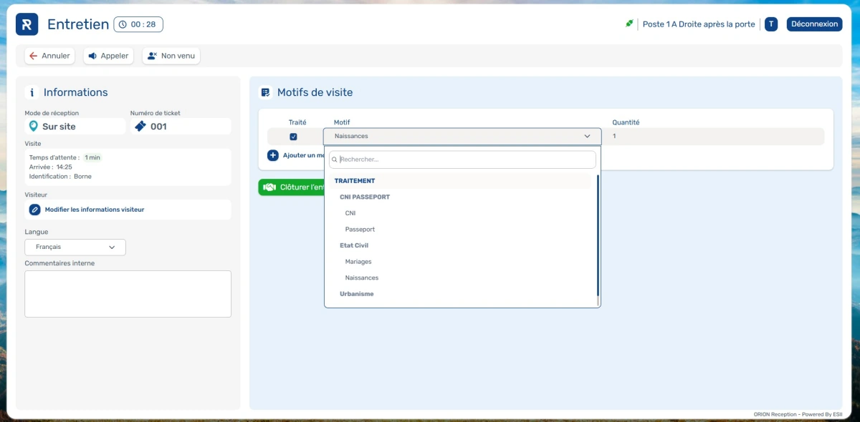
Task: Click the handshake icon on Clôturer button
Action: point(269,187)
